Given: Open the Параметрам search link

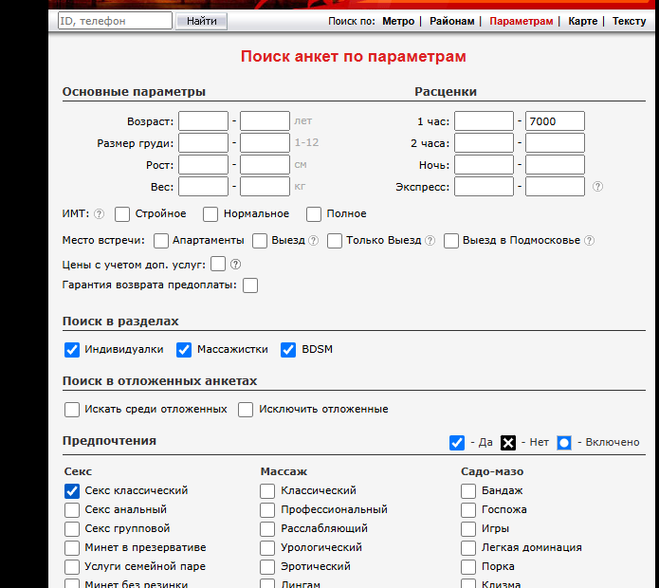Looking at the screenshot, I should point(522,21).
